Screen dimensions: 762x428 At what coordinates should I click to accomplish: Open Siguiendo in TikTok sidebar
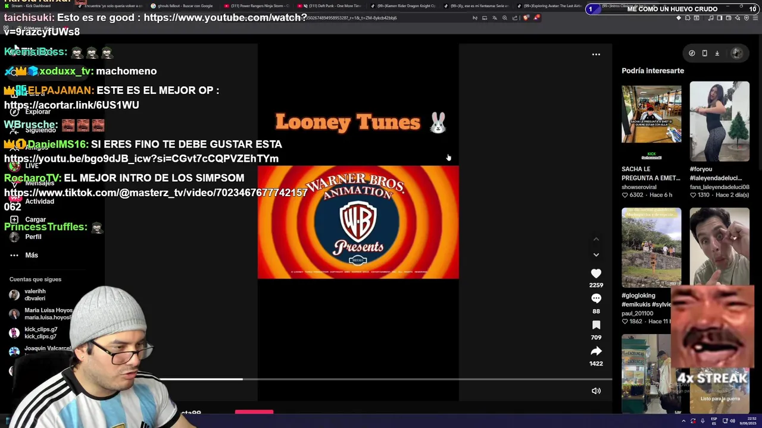(40, 130)
